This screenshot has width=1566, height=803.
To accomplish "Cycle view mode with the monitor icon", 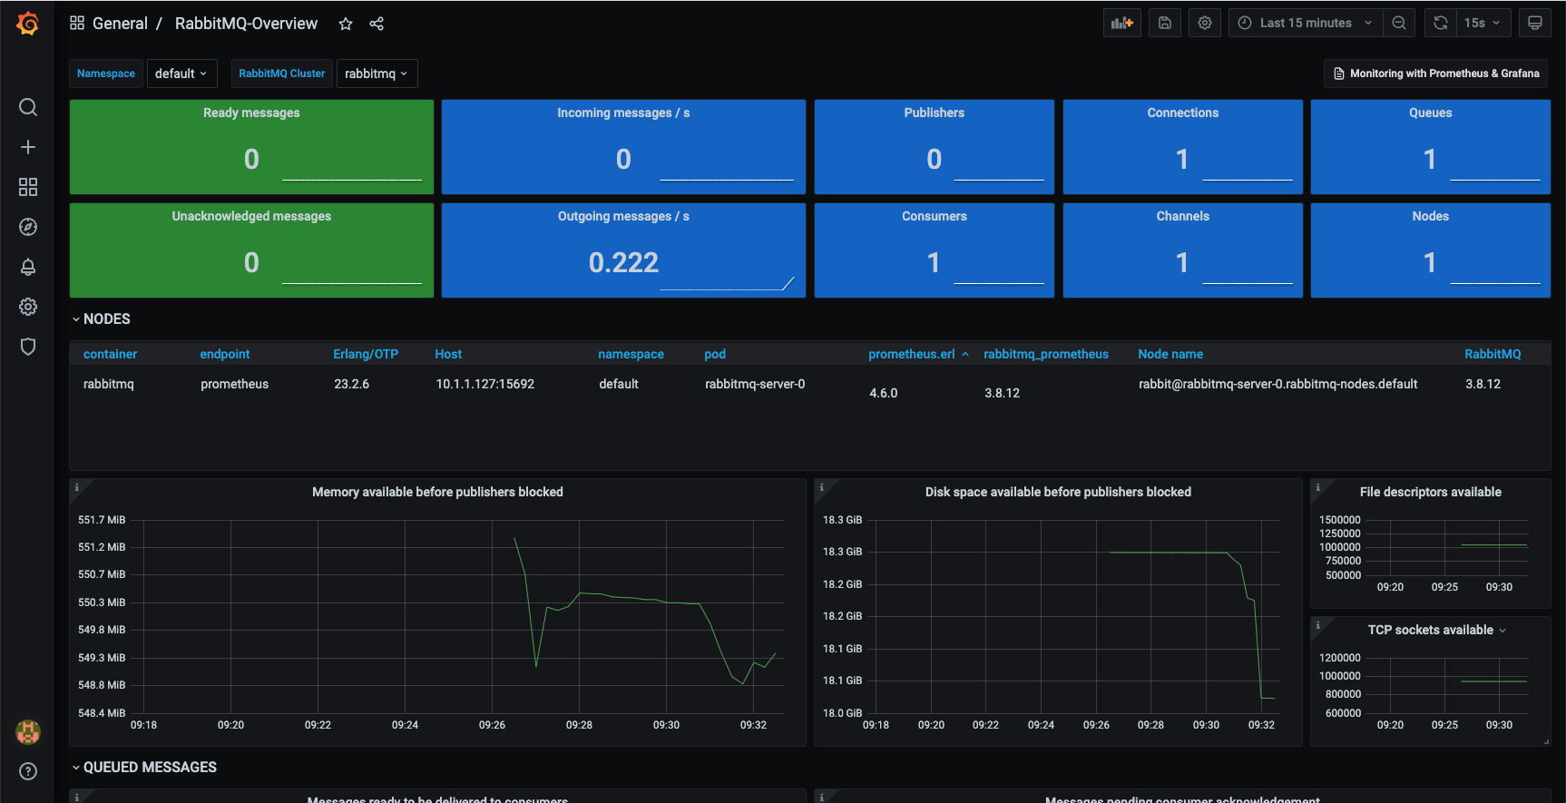I will click(1535, 23).
